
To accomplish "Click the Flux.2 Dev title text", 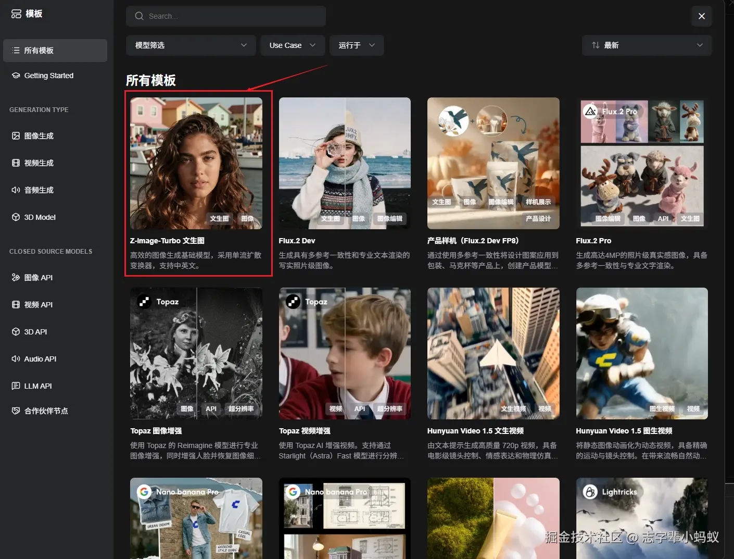I will (297, 241).
